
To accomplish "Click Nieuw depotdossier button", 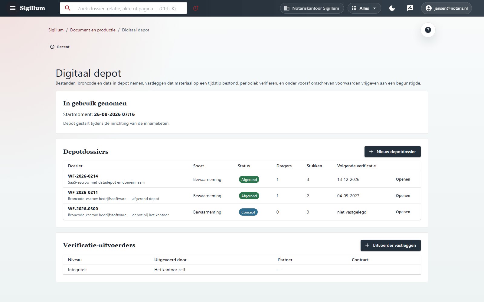I will (393, 152).
